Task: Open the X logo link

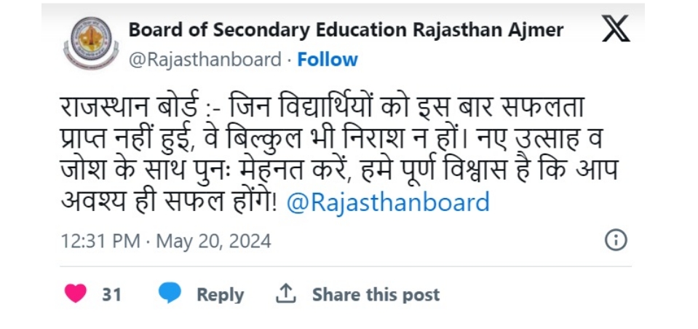Action: 616,28
